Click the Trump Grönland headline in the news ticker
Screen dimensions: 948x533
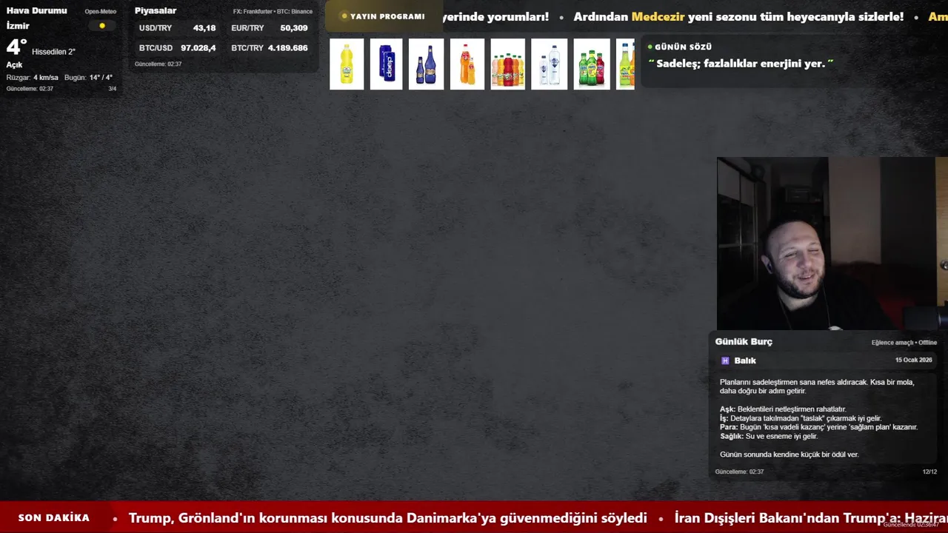click(x=388, y=518)
